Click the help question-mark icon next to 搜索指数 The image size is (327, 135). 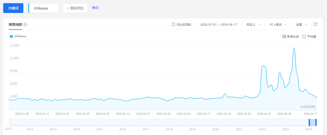(25, 24)
